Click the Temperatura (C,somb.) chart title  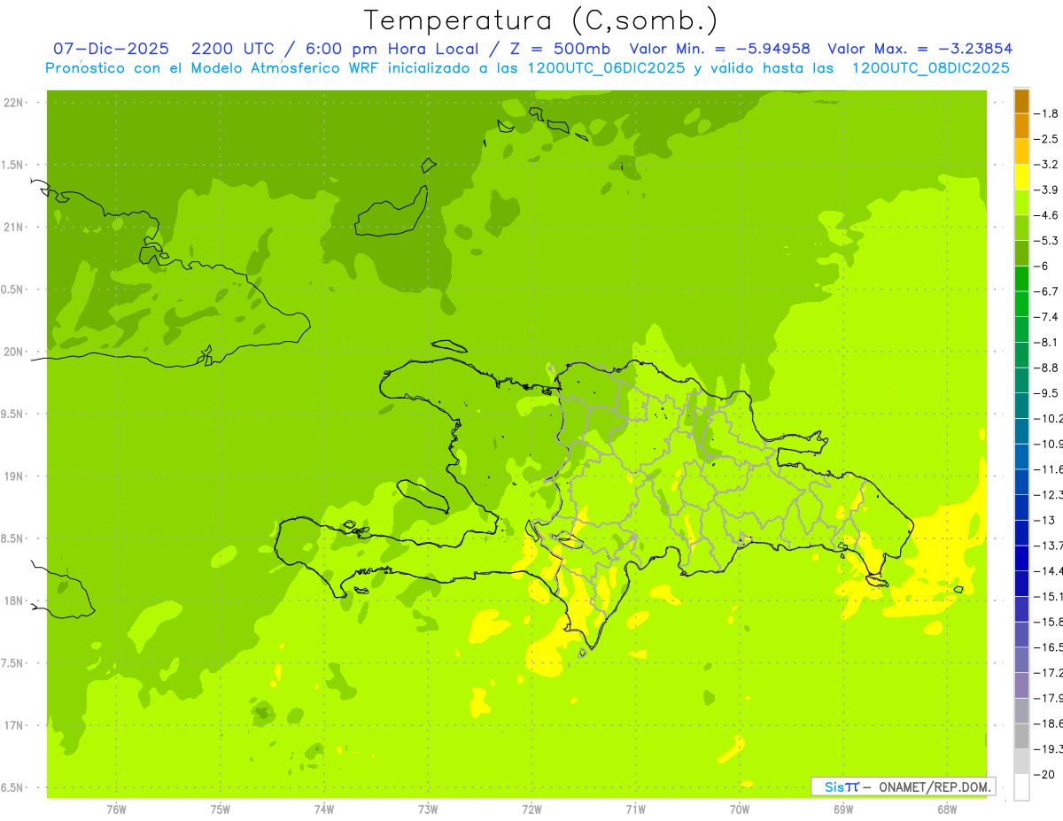540,20
